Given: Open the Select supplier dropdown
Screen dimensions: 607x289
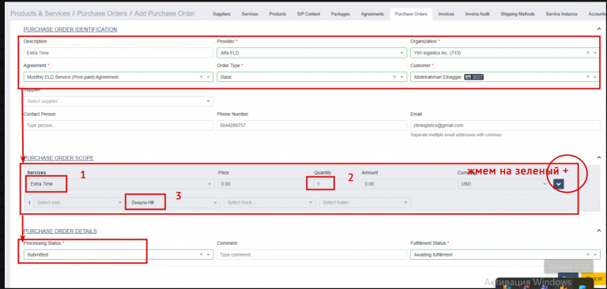Looking at the screenshot, I should [118, 101].
